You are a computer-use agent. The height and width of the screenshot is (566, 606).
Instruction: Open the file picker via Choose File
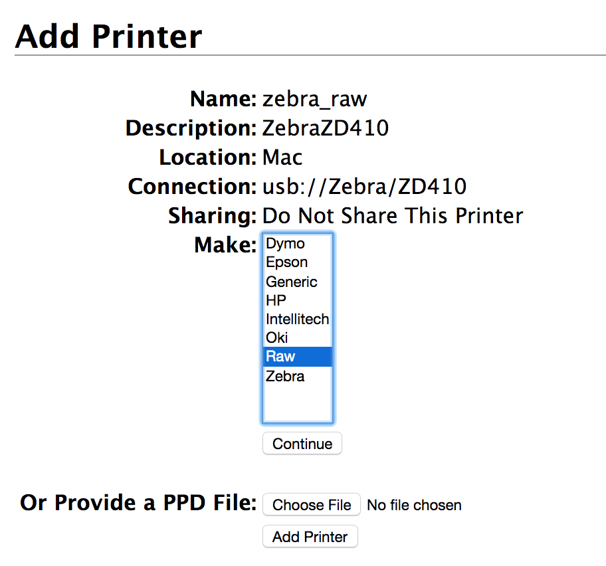[311, 504]
